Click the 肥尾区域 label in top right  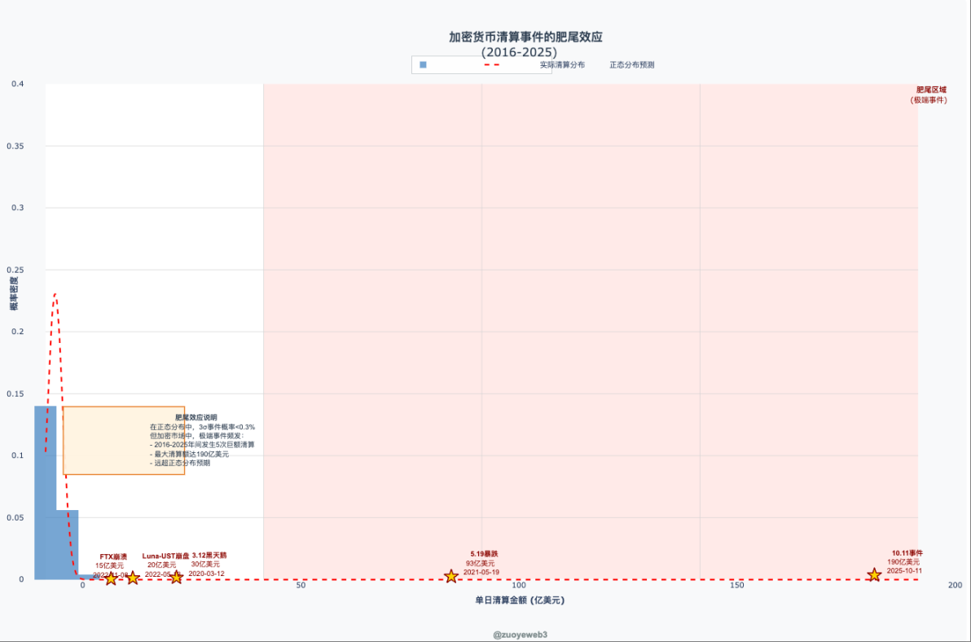pyautogui.click(x=931, y=90)
